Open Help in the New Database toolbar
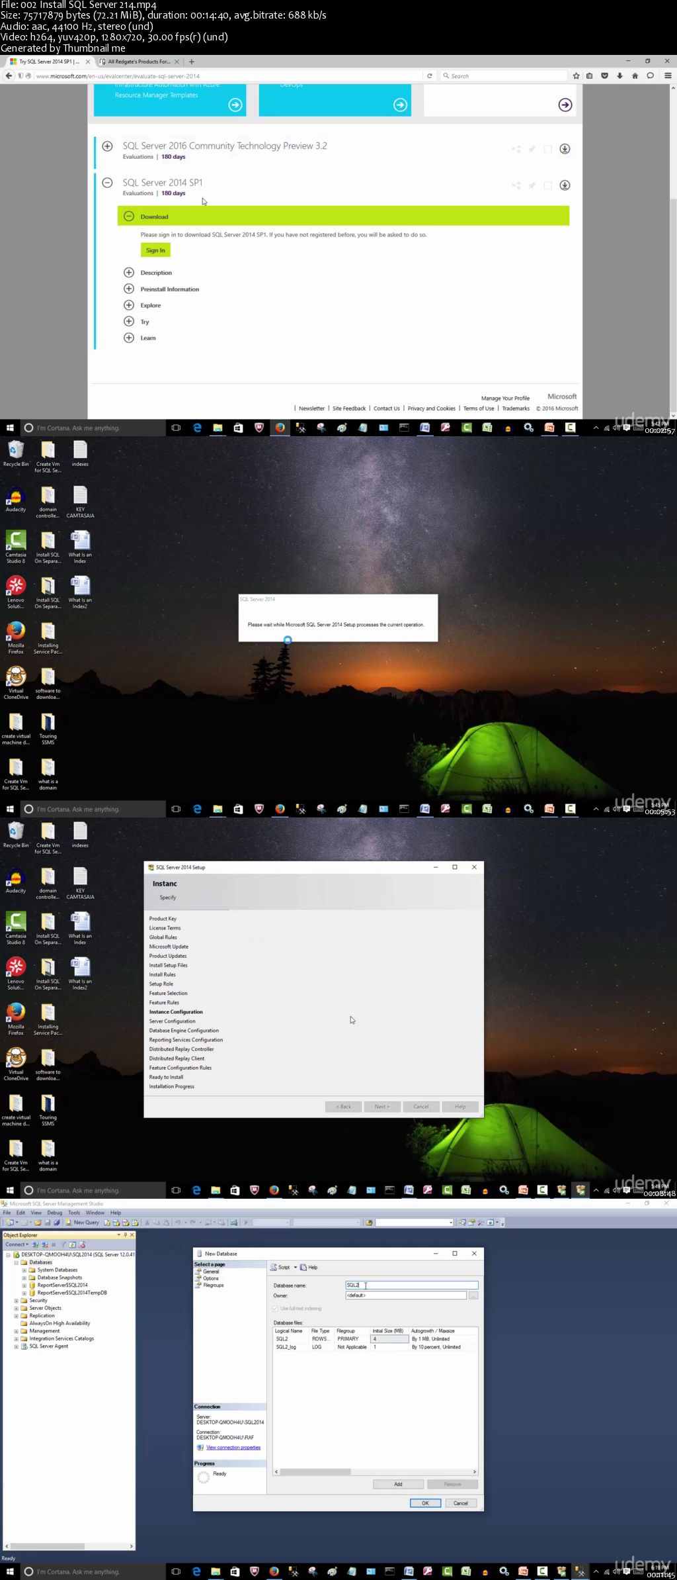Screen dimensions: 677x1580 [309, 1268]
